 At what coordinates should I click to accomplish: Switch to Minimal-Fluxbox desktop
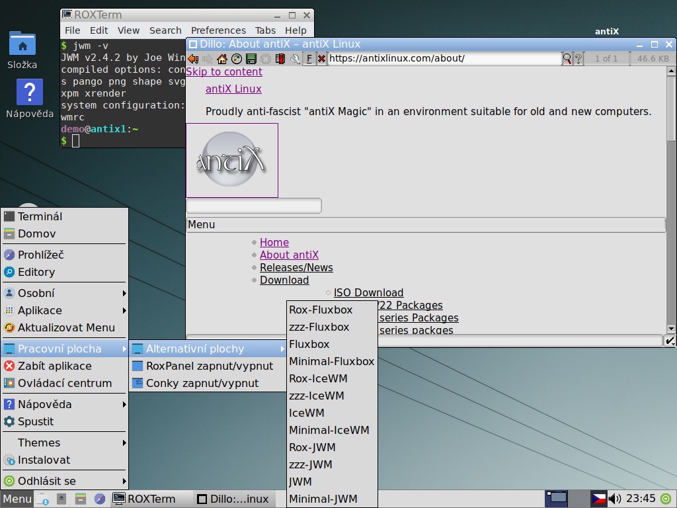[332, 361]
